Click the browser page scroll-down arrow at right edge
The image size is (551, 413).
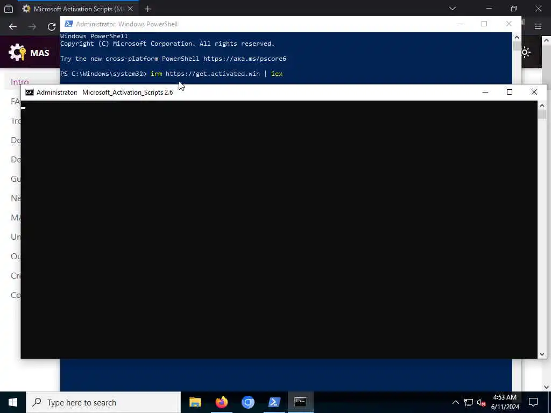(547, 387)
